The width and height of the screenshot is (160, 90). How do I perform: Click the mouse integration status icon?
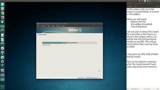[92, 78]
